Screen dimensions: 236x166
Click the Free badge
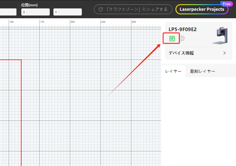click(x=226, y=4)
